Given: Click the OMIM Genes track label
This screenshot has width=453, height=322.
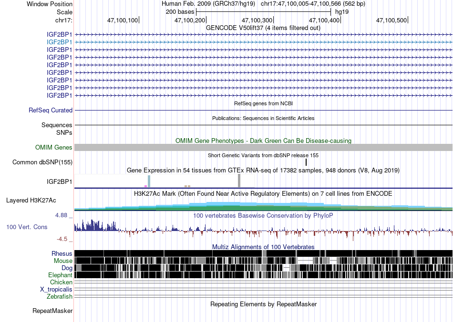Looking at the screenshot, I should tap(54, 148).
